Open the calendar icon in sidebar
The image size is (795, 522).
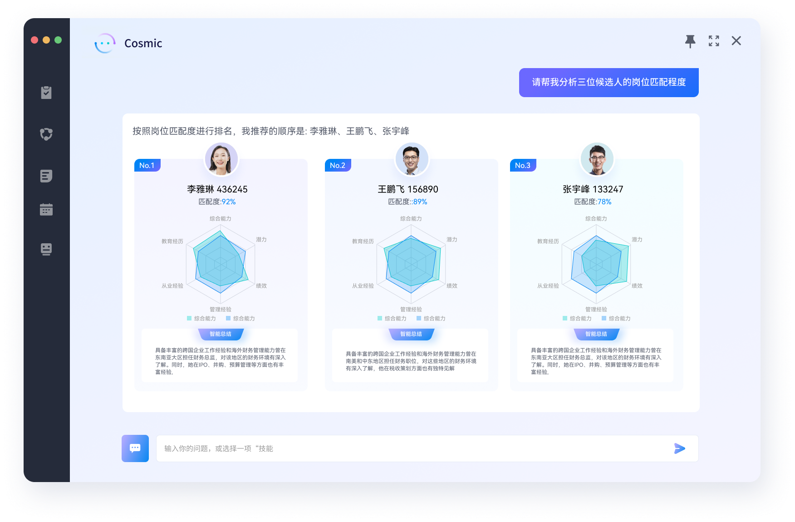46,209
